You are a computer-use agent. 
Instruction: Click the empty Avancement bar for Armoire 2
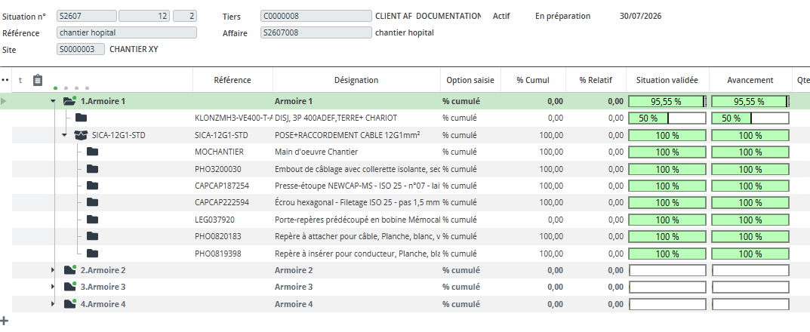[x=750, y=270]
